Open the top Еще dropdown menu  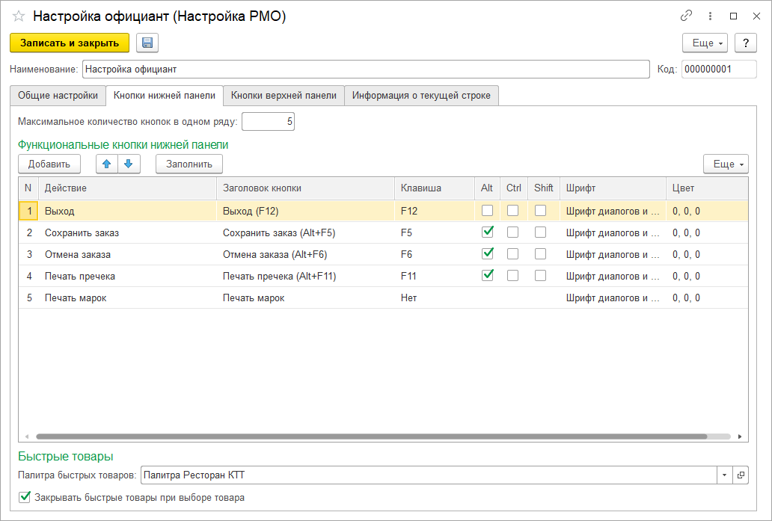705,43
